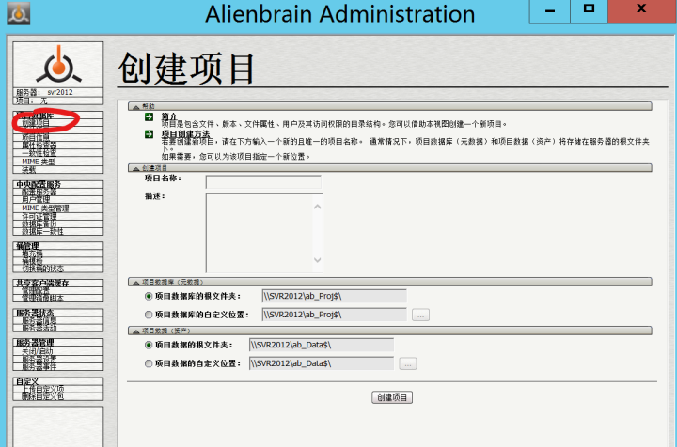Image resolution: width=677 pixels, height=447 pixels.
Task: Open 数据库一致性 in the sidebar
Action: coord(42,231)
